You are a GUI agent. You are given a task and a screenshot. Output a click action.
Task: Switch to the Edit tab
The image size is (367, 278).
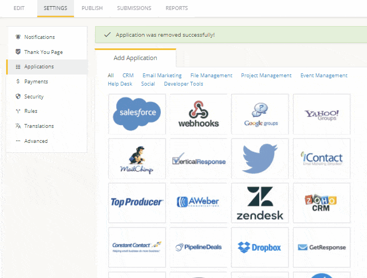19,8
